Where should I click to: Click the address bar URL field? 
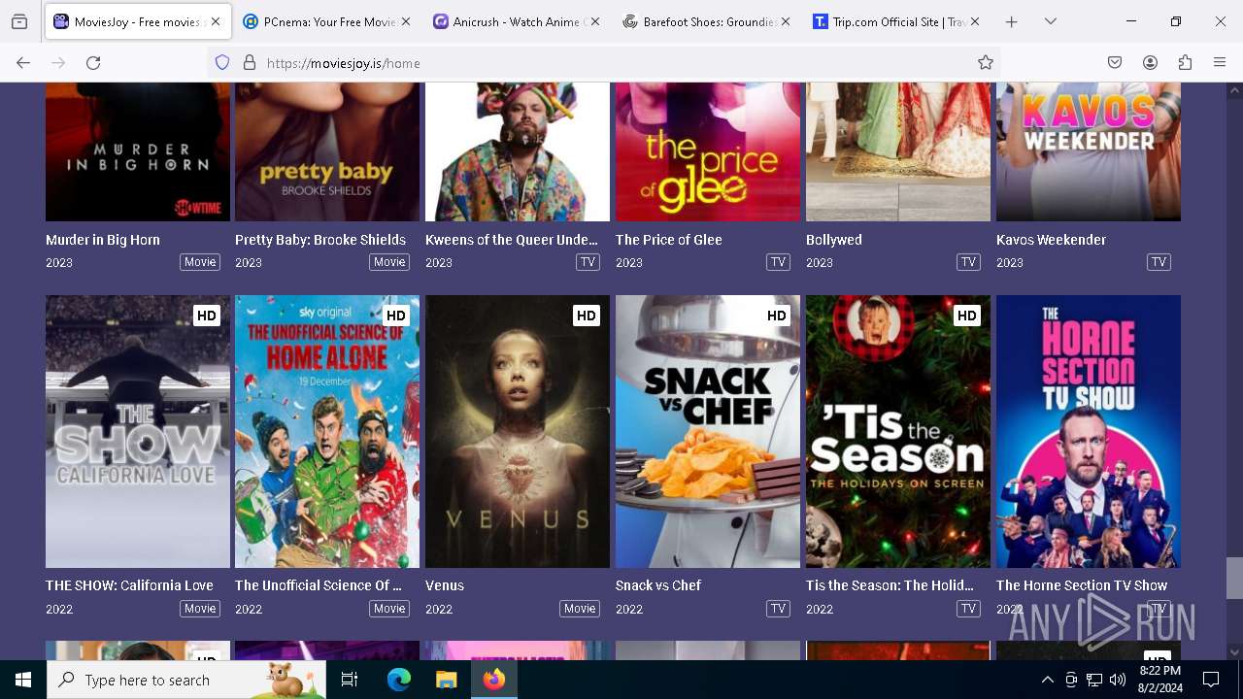(602, 63)
